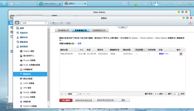Click 移除所有未完成任務 button
Image resolution: width=194 pixels, height=111 pixels.
tap(84, 100)
